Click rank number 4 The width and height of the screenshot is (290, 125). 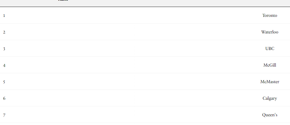(4, 65)
